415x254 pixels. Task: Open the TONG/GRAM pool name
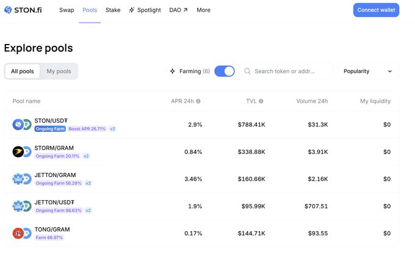52,230
